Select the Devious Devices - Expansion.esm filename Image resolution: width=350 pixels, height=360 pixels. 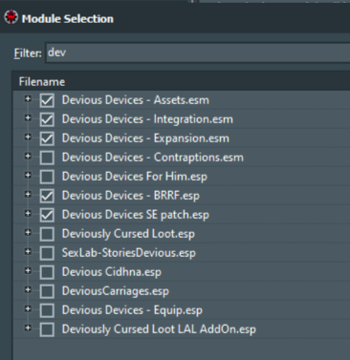[145, 138]
